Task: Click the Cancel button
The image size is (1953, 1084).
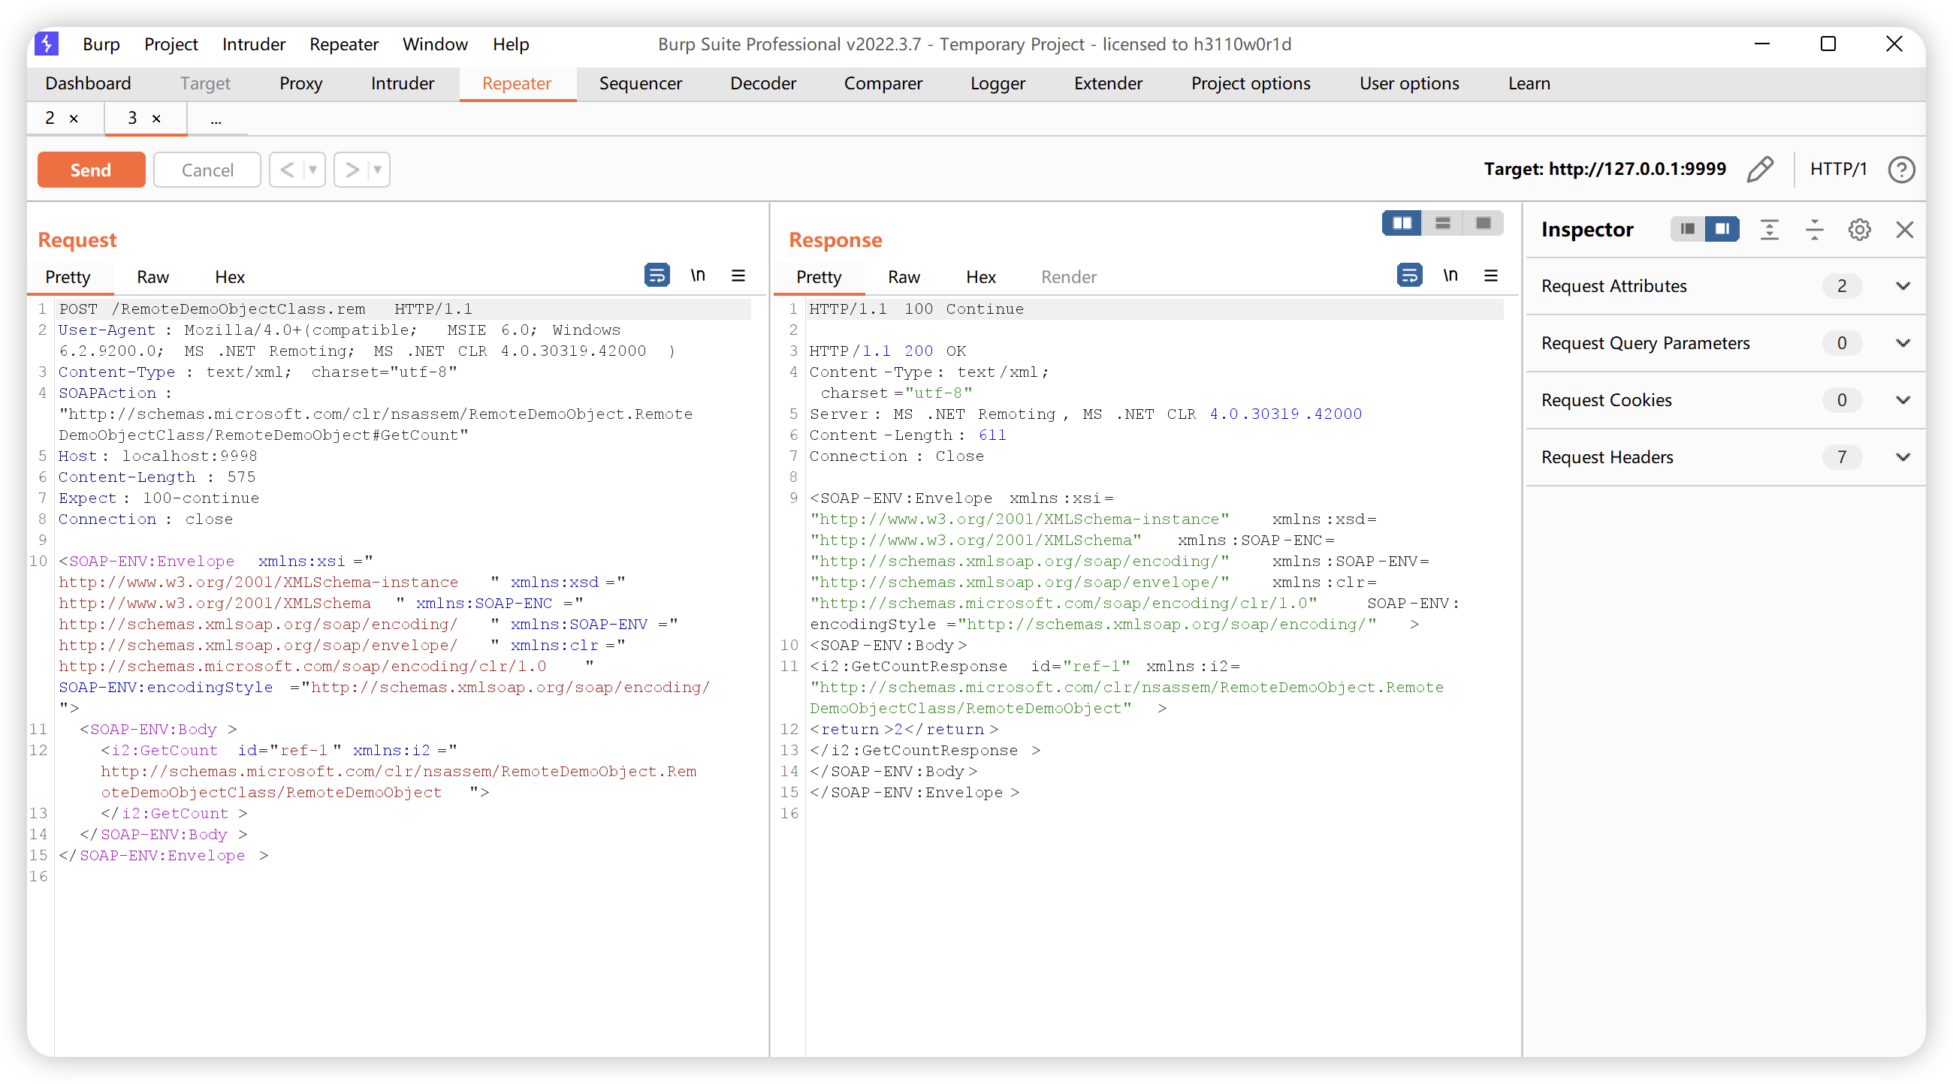Action: click(207, 170)
